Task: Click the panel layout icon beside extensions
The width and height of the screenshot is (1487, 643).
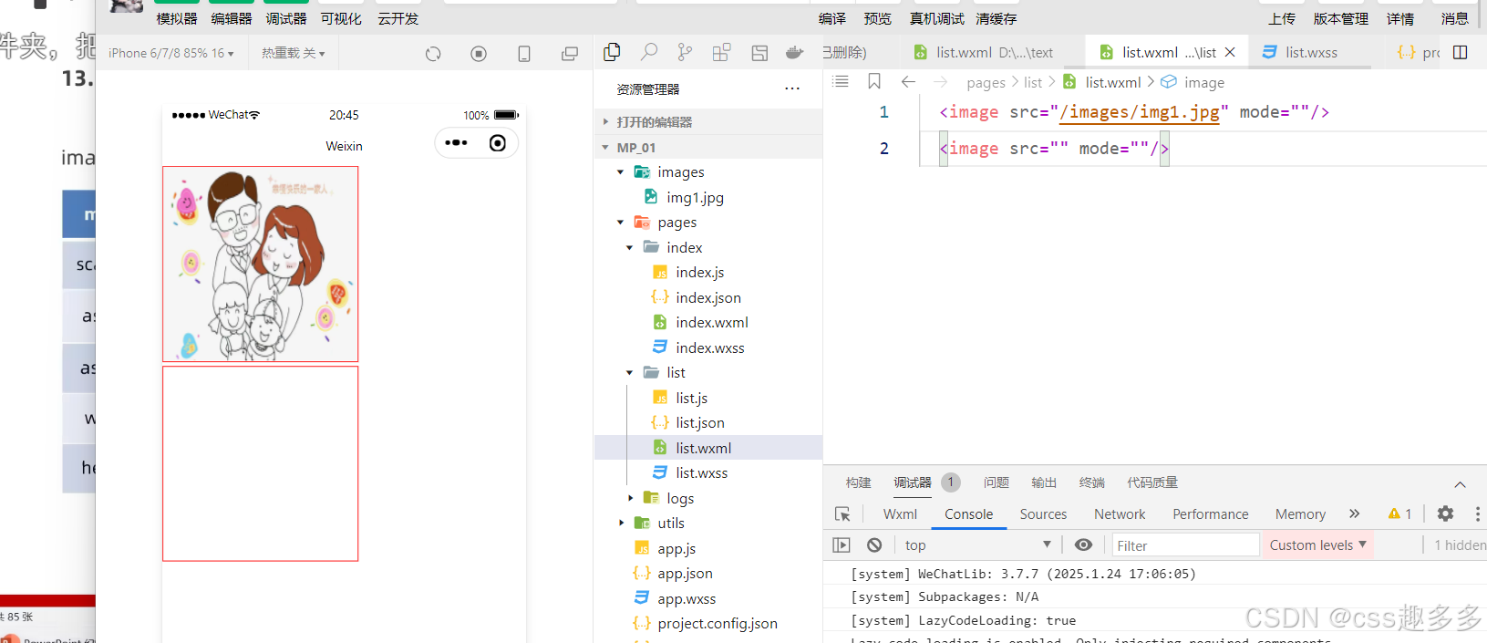Action: (759, 53)
